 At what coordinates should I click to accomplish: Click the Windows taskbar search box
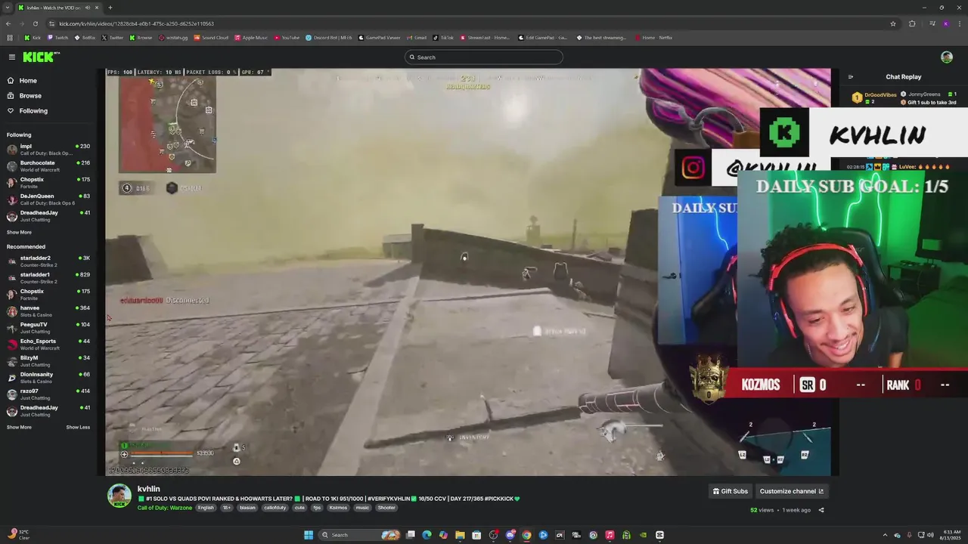[360, 535]
